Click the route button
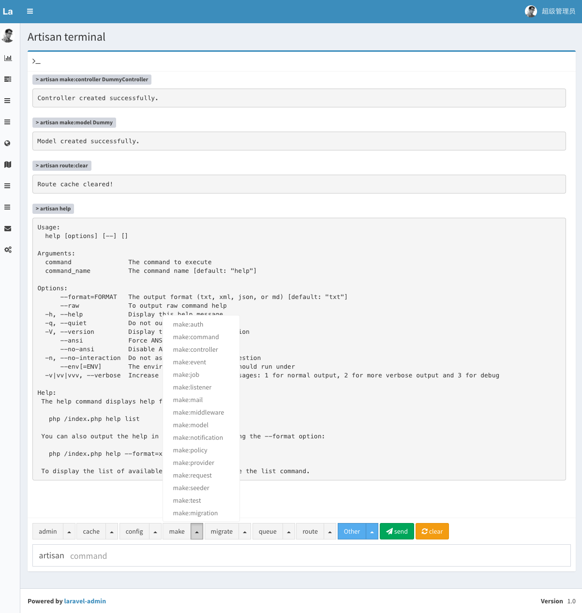The width and height of the screenshot is (582, 613). 310,531
